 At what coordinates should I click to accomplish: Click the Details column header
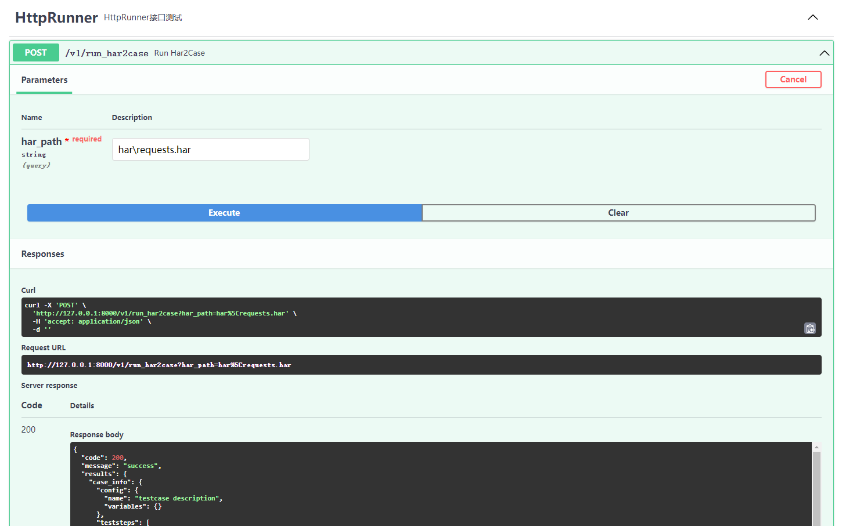[82, 406]
